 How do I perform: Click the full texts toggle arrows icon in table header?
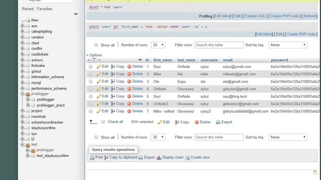[94, 60]
